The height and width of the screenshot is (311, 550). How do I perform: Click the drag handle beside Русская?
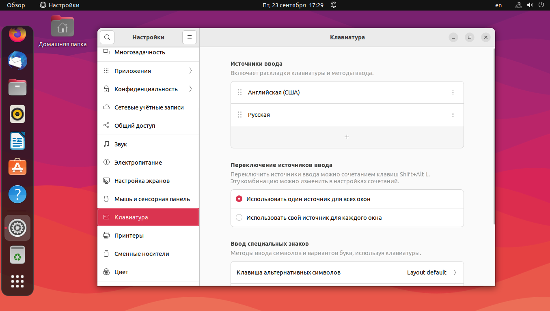[x=239, y=115]
